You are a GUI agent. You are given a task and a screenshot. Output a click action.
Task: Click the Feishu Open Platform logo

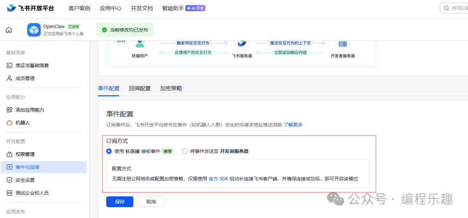click(x=30, y=8)
